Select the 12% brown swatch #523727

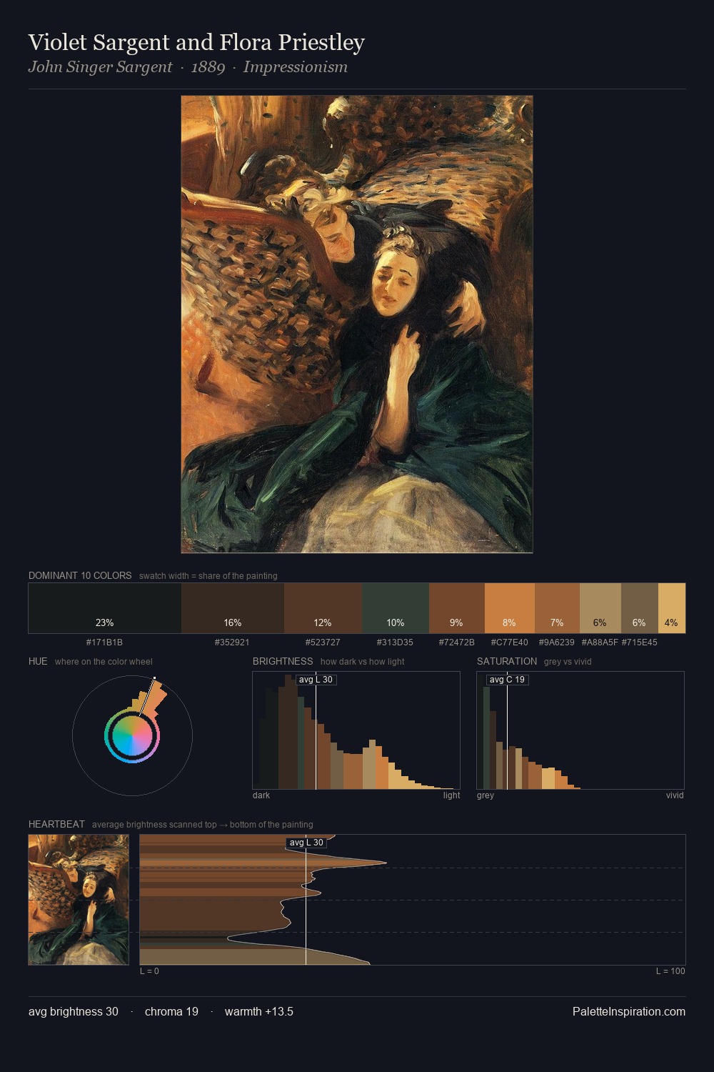323,608
